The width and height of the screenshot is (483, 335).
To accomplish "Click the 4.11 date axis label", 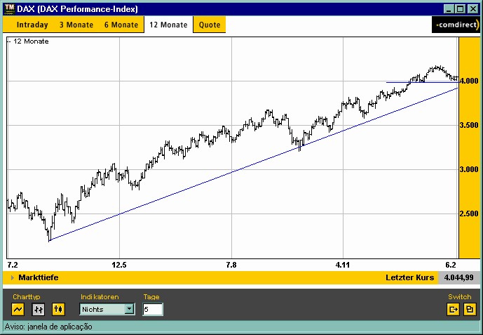I will pyautogui.click(x=343, y=265).
